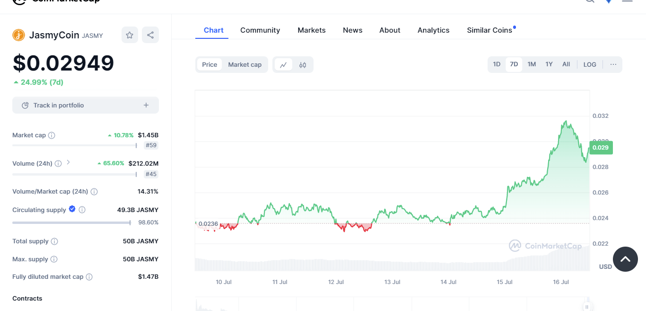Click the Track in portfolio button
The width and height of the screenshot is (646, 311).
click(86, 105)
